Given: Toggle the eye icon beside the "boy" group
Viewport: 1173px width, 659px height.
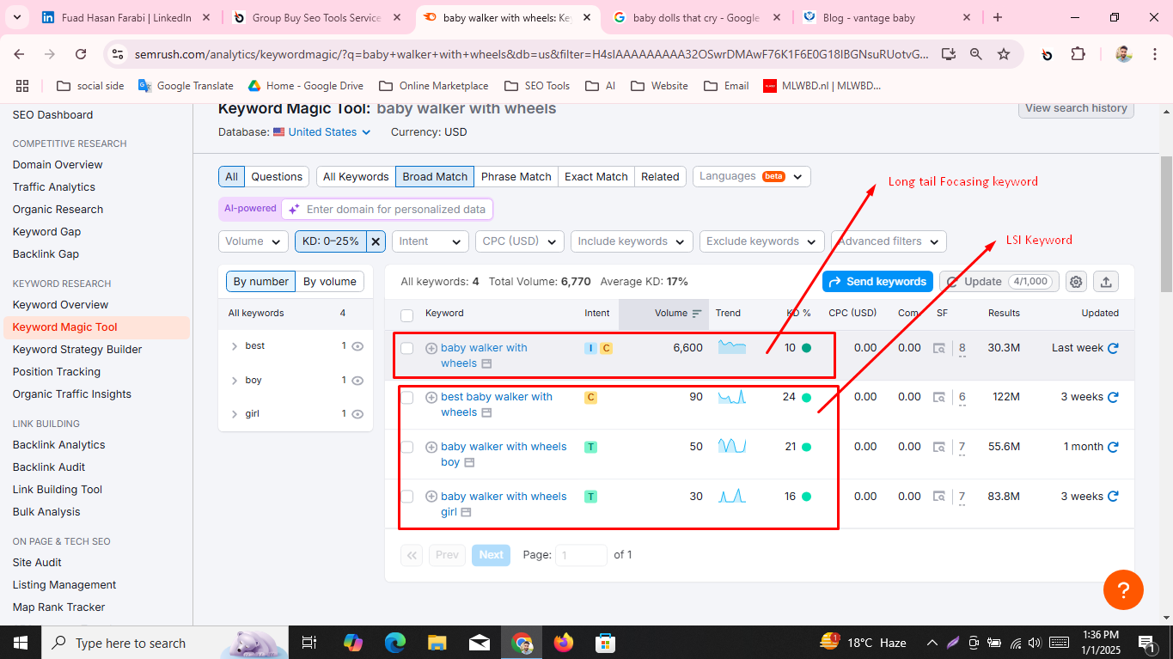Looking at the screenshot, I should point(357,380).
